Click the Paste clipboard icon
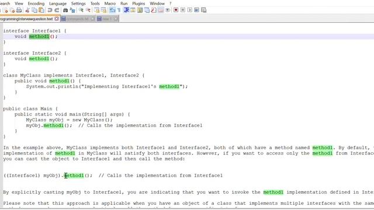The width and height of the screenshot is (374, 210). tap(41, 10)
